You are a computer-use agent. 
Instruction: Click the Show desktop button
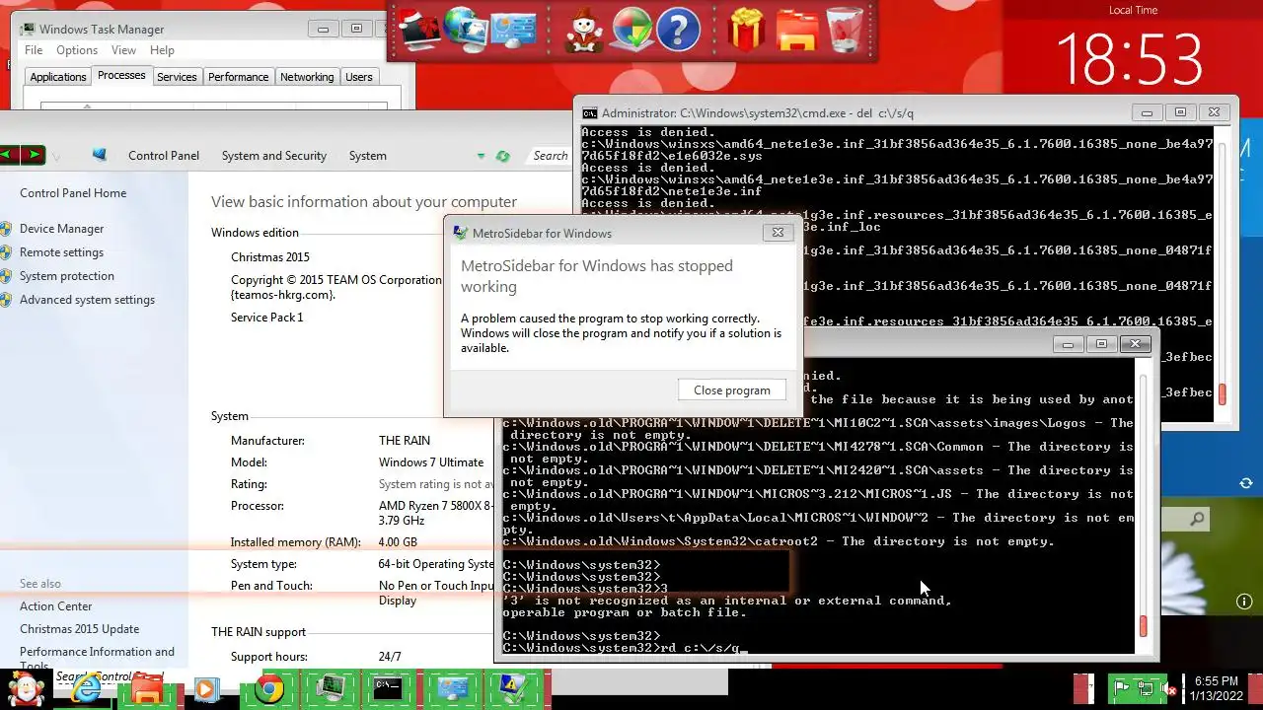(1256, 687)
